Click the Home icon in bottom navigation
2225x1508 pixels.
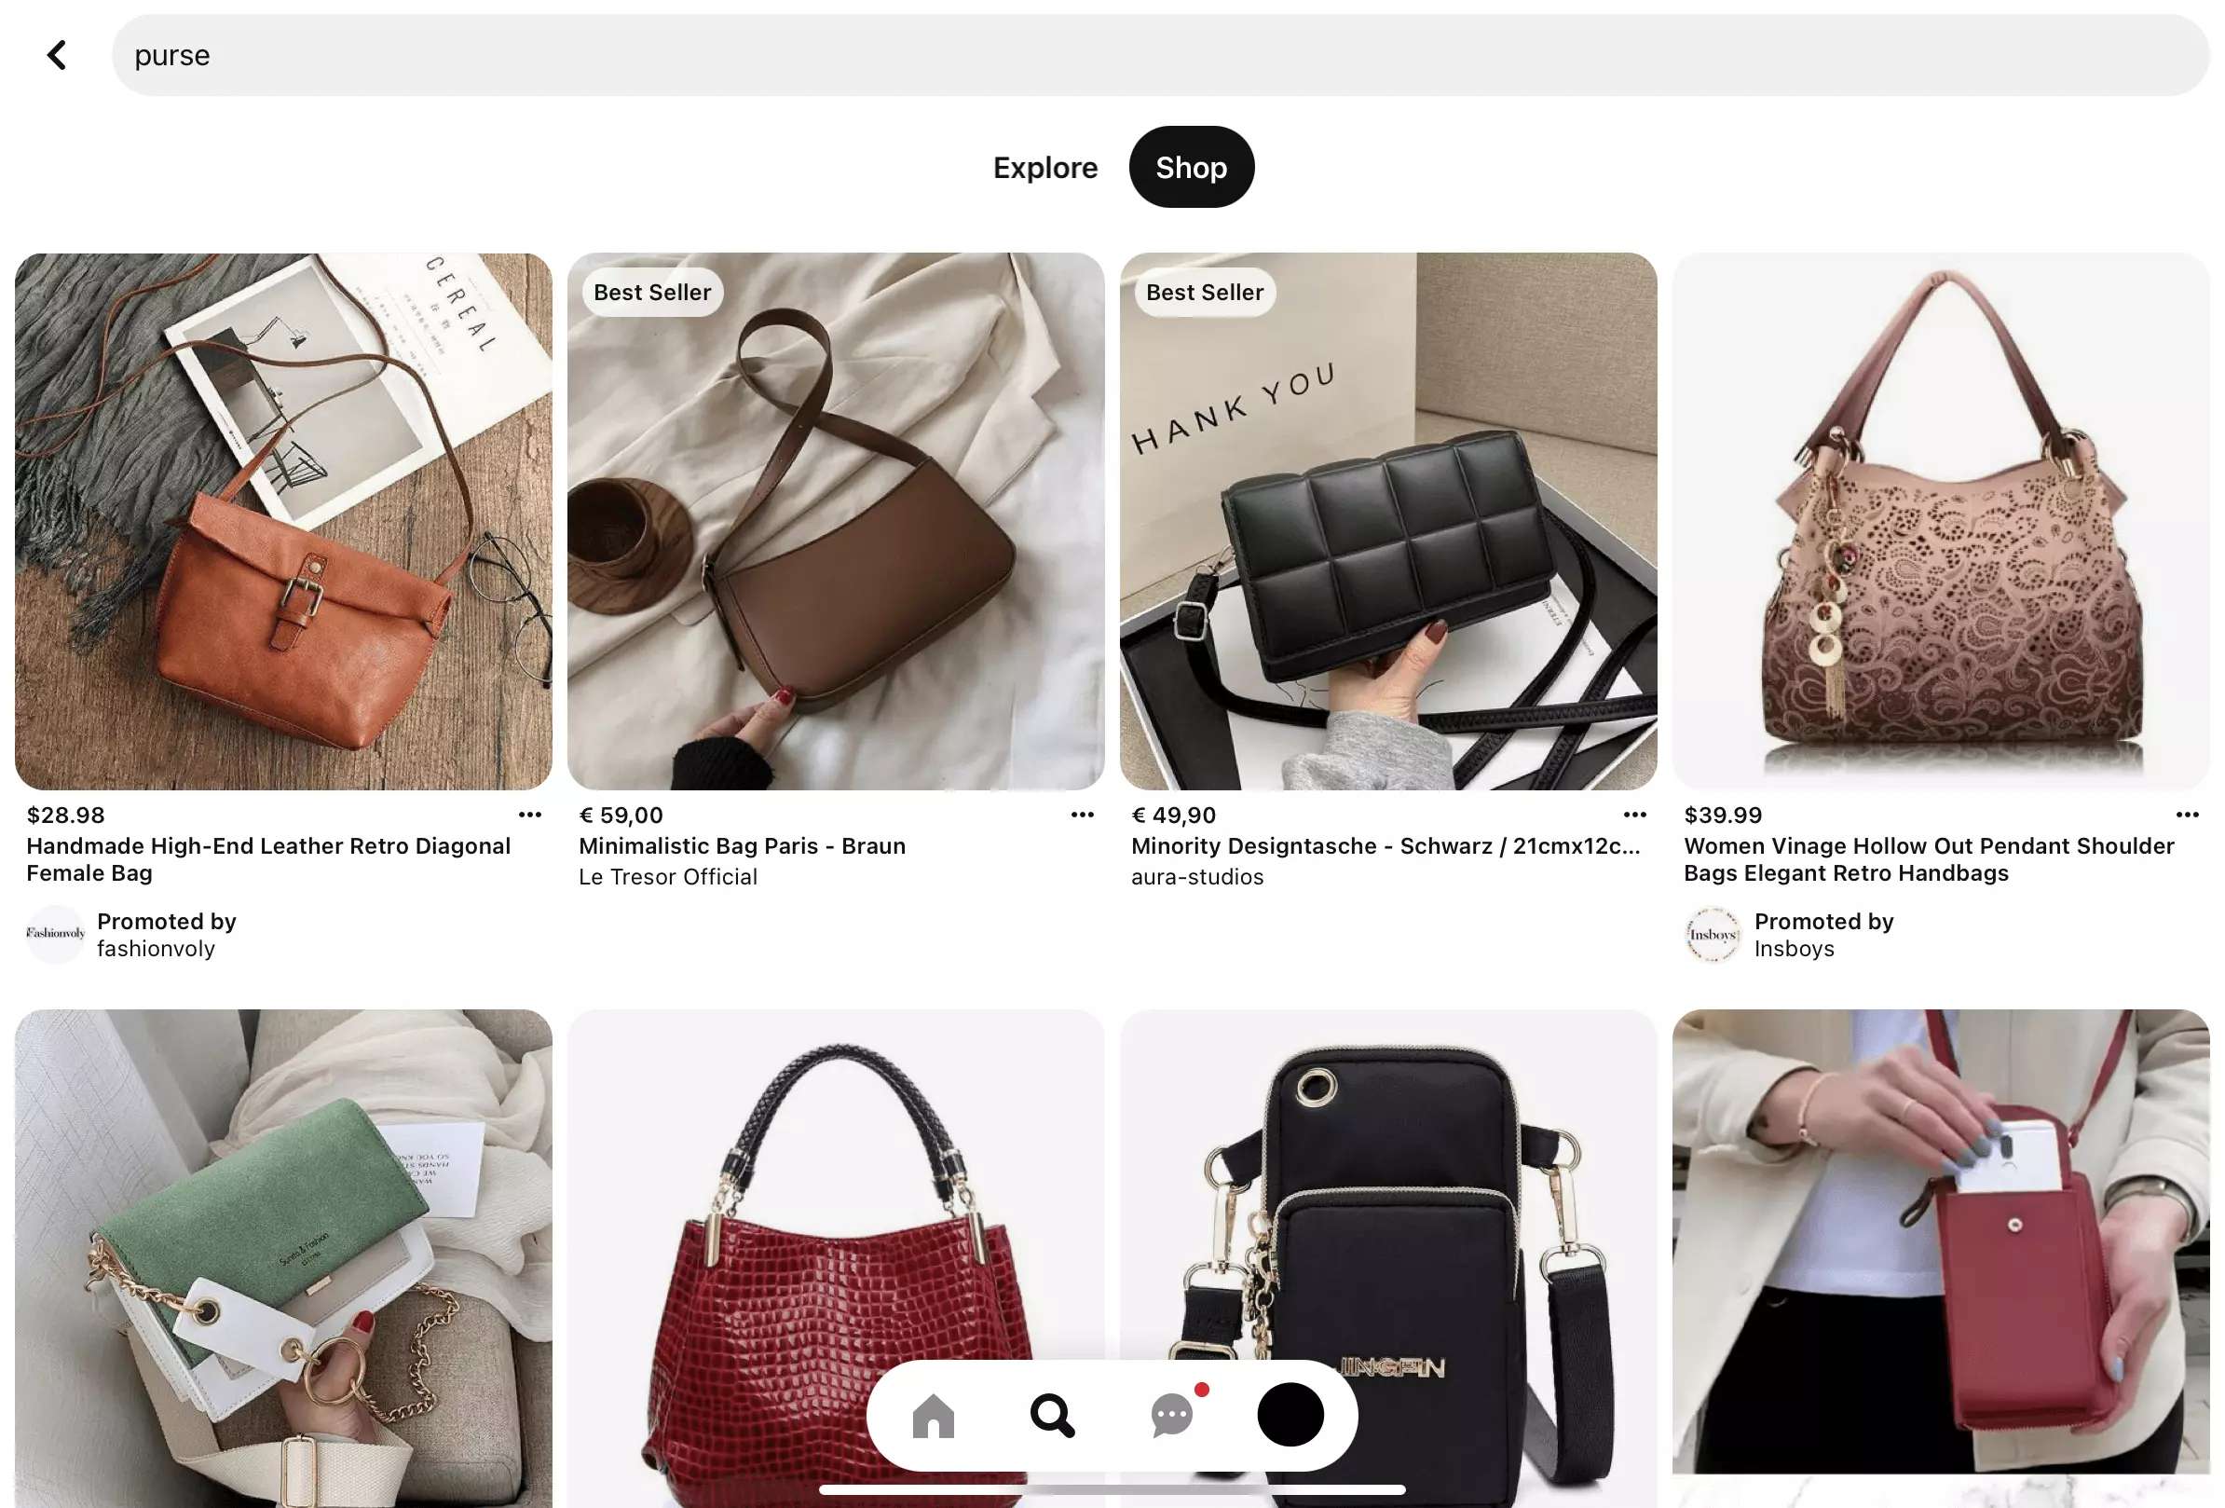click(x=934, y=1414)
